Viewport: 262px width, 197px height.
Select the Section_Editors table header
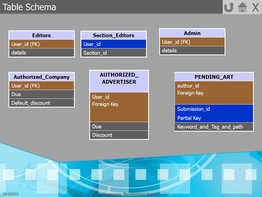coord(114,35)
